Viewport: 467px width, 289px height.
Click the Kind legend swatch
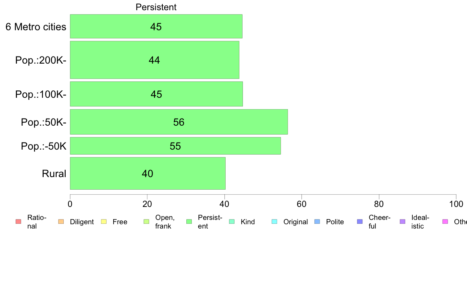(x=232, y=222)
